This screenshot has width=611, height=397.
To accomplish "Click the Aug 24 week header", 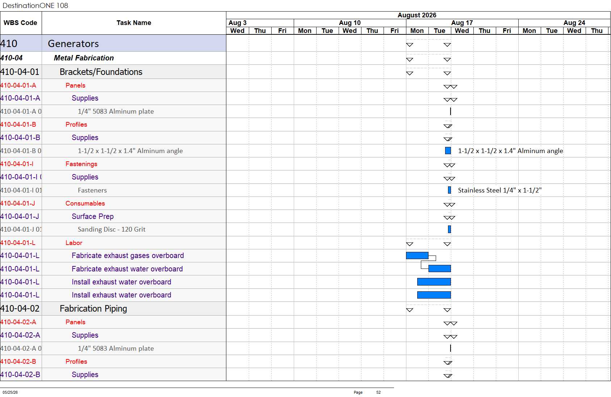I will [565, 23].
